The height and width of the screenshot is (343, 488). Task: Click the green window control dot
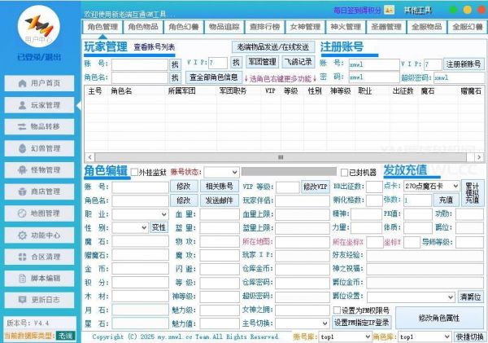coord(454,10)
